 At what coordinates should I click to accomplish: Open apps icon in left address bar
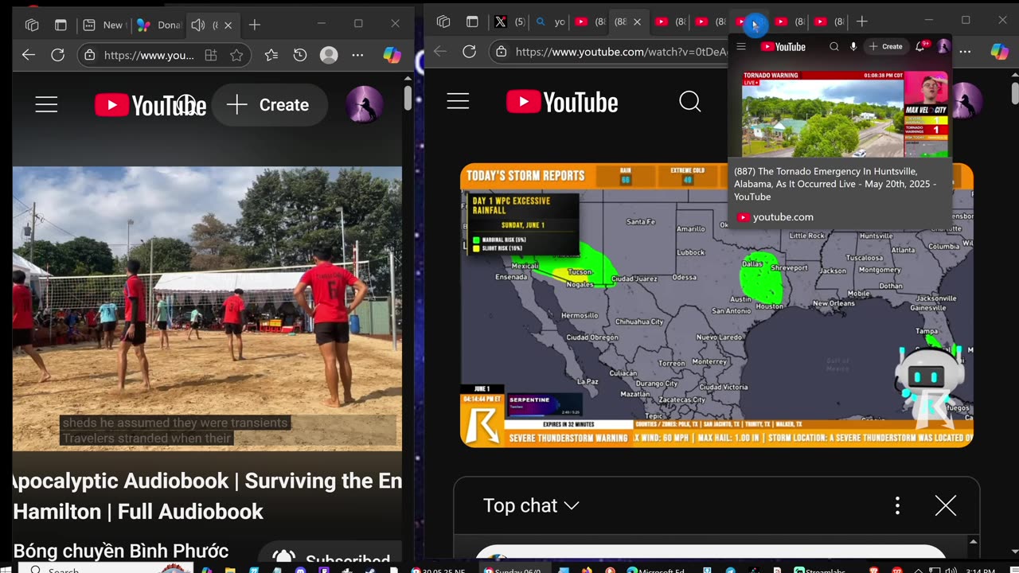(211, 55)
